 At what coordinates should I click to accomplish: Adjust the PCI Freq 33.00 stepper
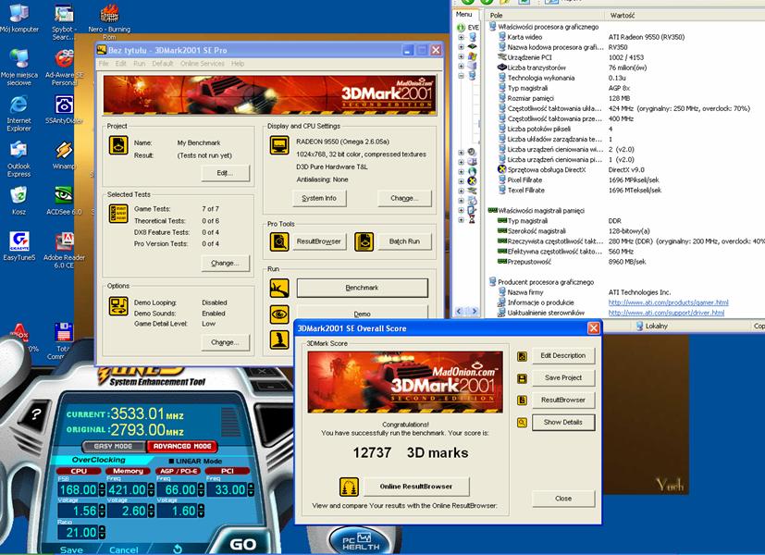[x=251, y=489]
